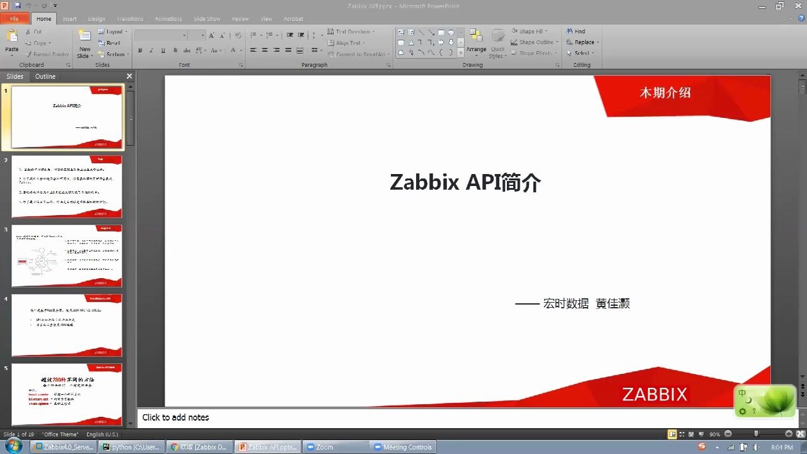
Task: Click Format Painter button
Action: [47, 54]
